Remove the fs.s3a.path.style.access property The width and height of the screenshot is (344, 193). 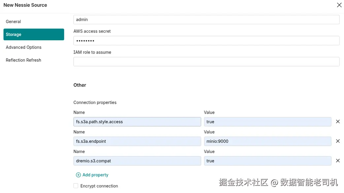(x=338, y=122)
